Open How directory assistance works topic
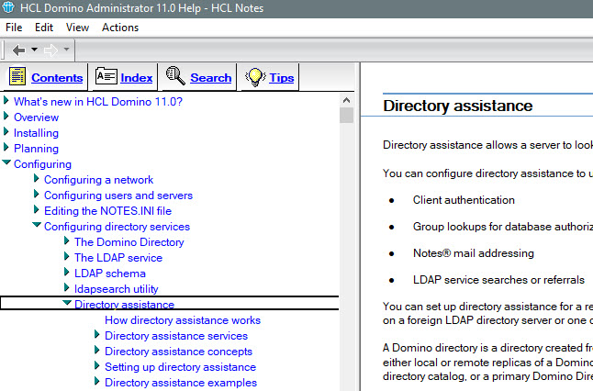The width and height of the screenshot is (593, 391). point(183,320)
